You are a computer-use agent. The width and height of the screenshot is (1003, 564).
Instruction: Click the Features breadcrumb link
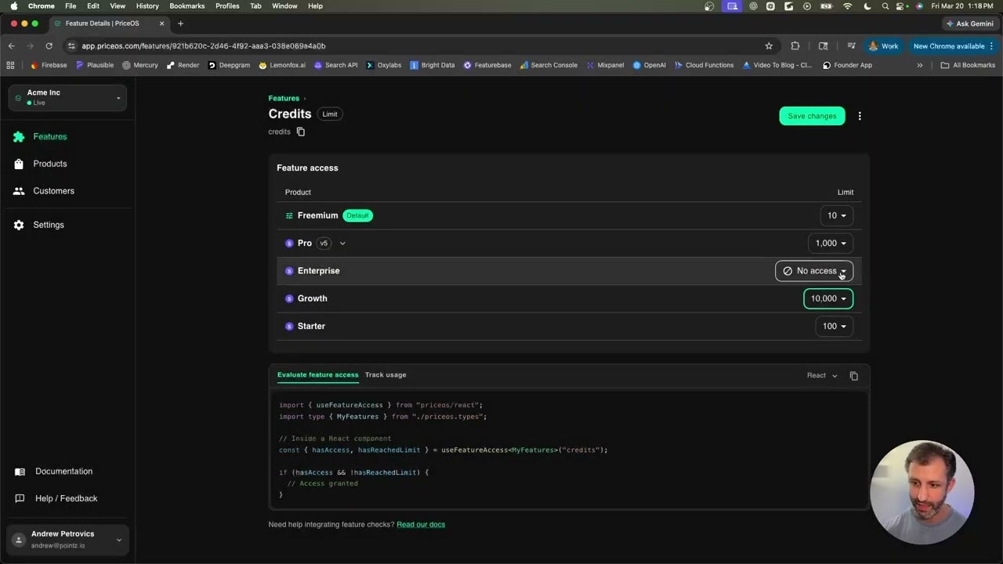click(x=284, y=98)
